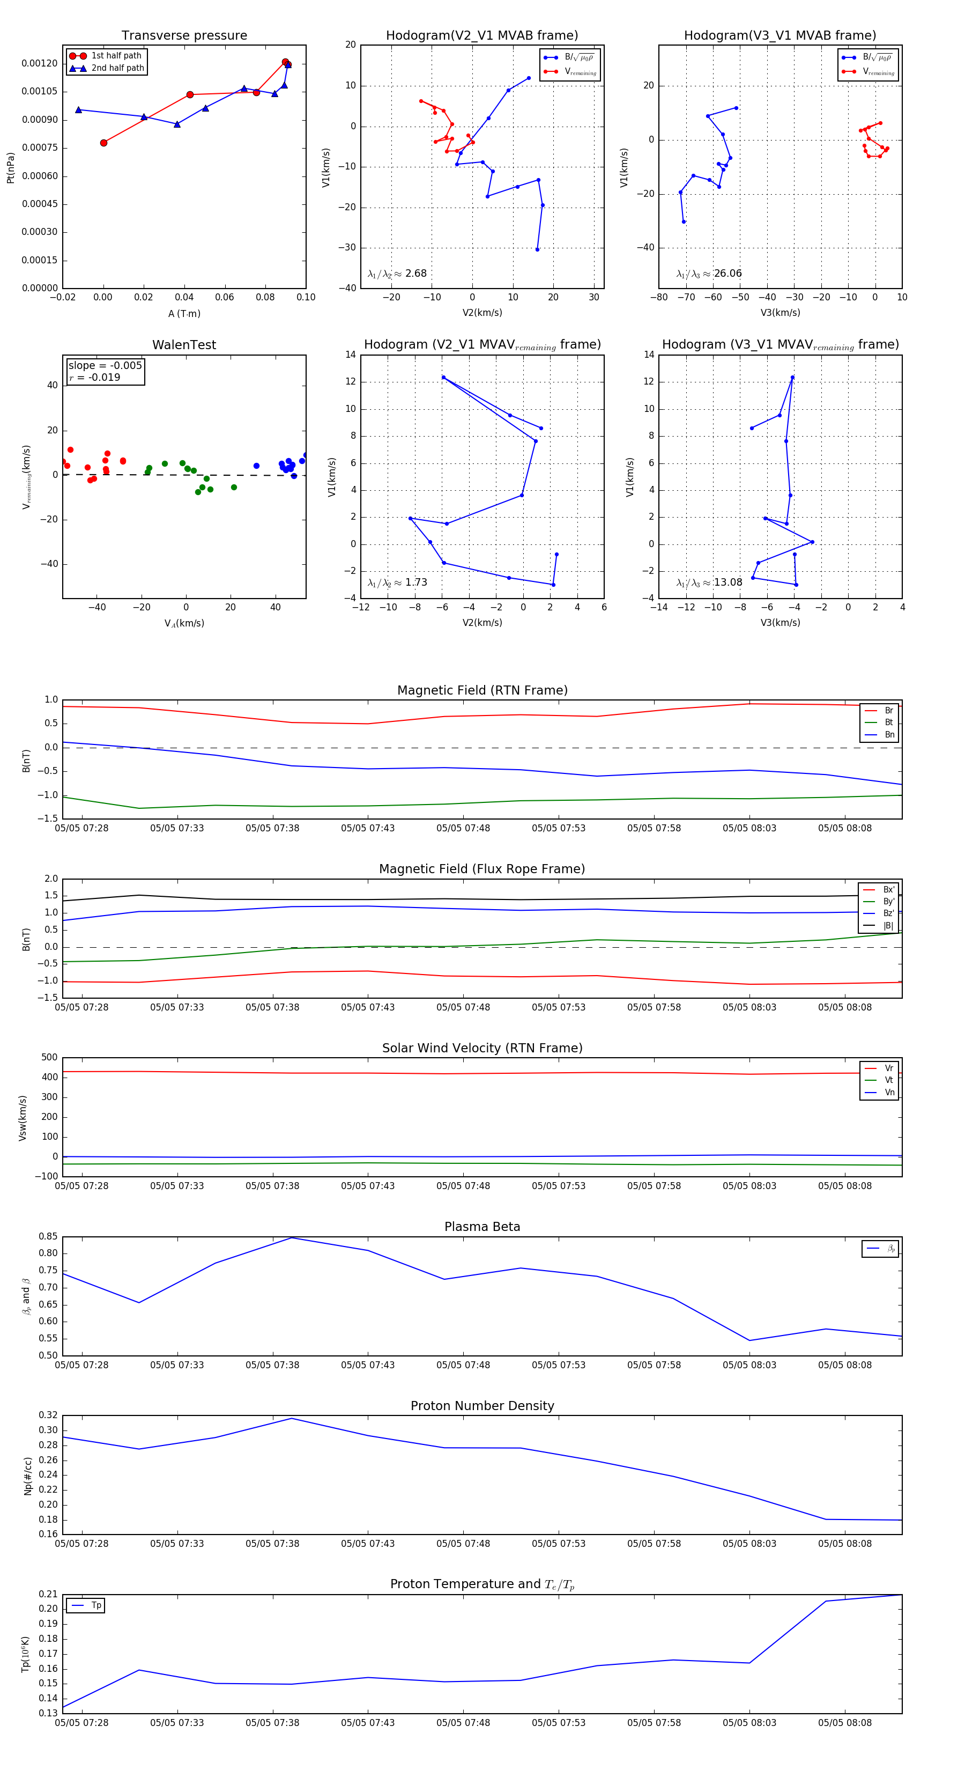Select the Bx' legend entry

click(879, 889)
